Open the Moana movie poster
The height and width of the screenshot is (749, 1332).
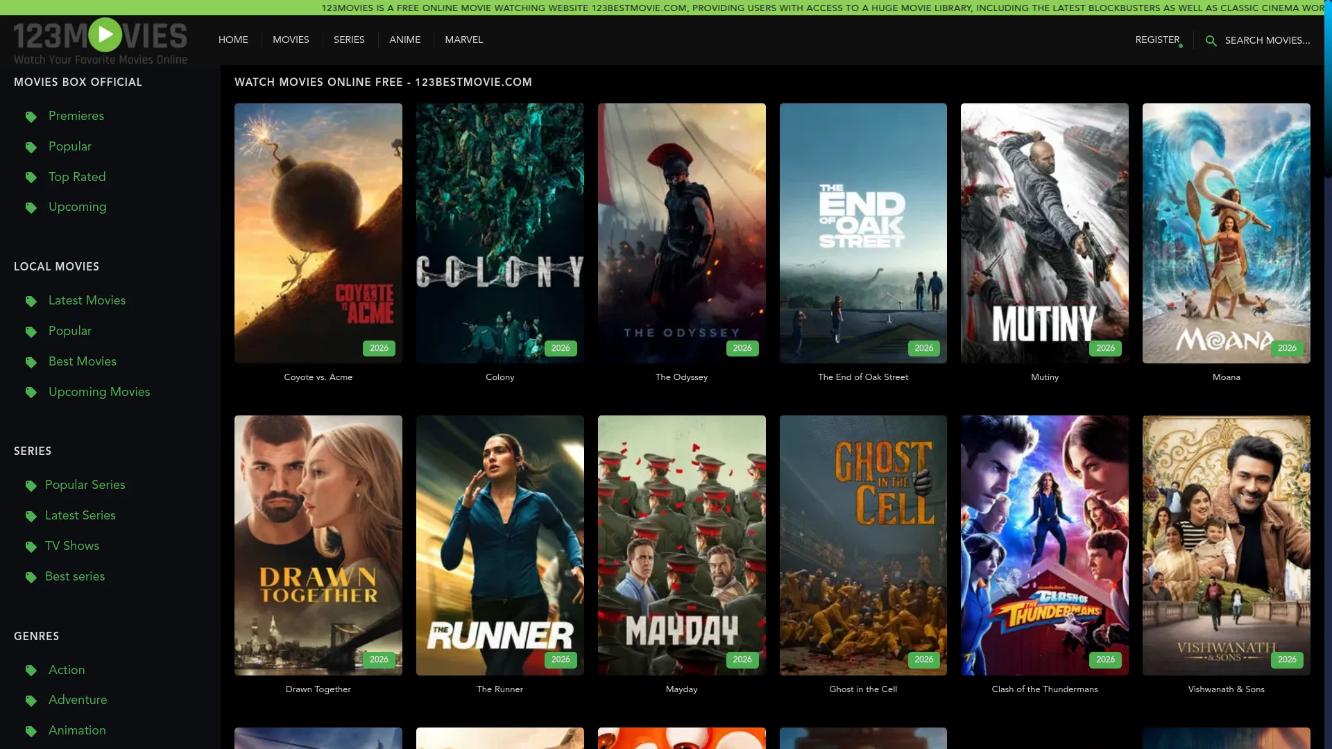(1227, 233)
